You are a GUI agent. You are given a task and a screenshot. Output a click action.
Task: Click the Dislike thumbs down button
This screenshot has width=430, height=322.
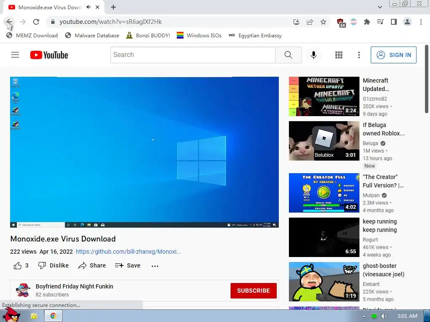(53, 265)
